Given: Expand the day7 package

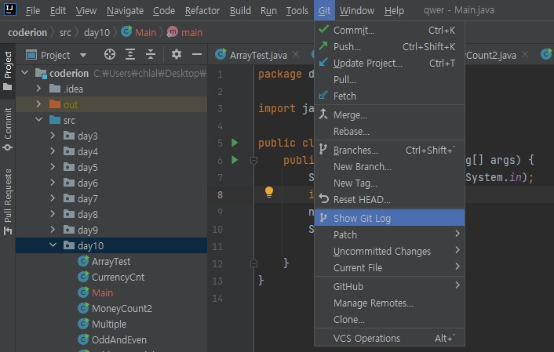Looking at the screenshot, I should pos(53,198).
